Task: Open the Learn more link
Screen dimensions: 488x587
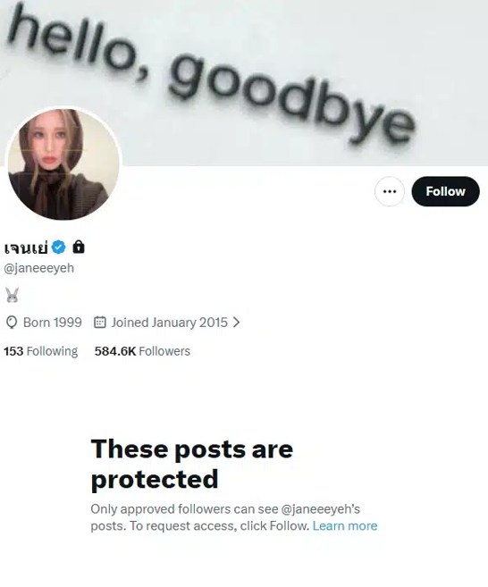Action: click(x=345, y=526)
